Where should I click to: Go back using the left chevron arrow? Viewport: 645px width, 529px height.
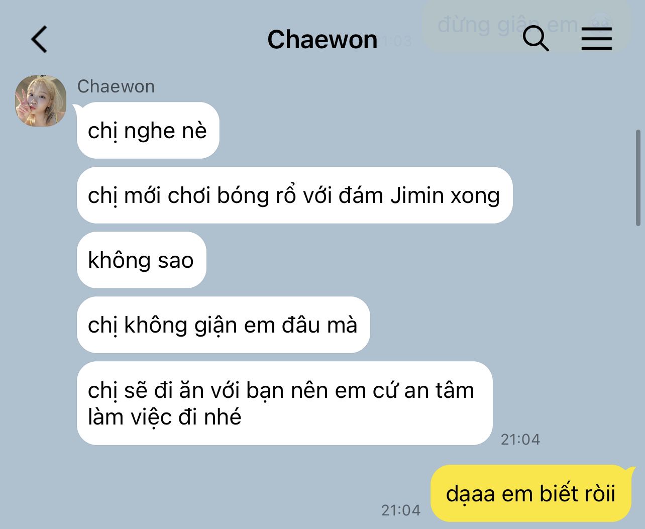click(39, 39)
